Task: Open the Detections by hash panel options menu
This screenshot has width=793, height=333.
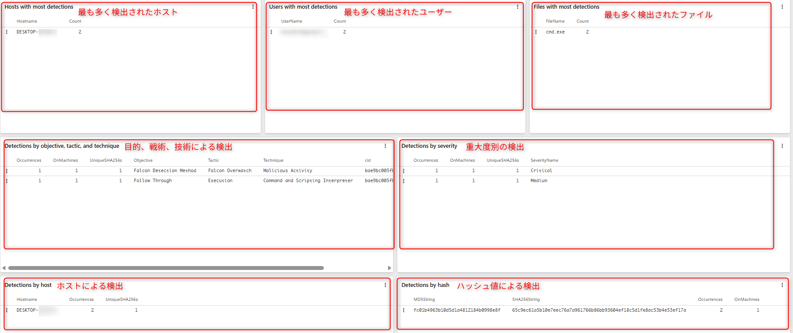Action: coord(782,285)
